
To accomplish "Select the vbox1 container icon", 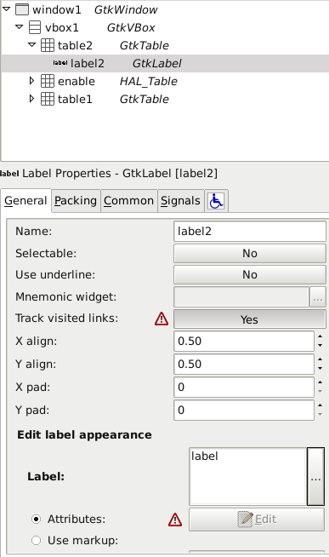I will [34, 27].
